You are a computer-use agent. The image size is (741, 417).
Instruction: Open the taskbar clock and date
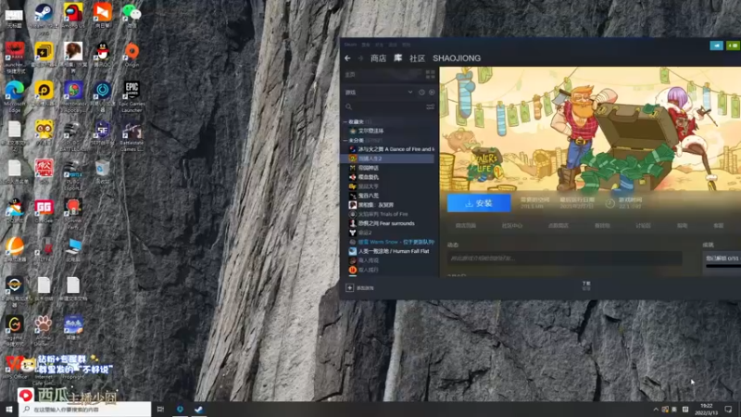click(707, 409)
